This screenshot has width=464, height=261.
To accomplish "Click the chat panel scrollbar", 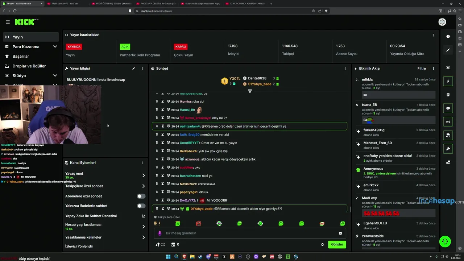I will click(x=350, y=209).
